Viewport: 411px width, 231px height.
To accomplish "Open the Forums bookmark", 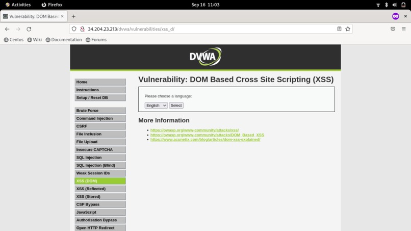I will click(x=96, y=40).
